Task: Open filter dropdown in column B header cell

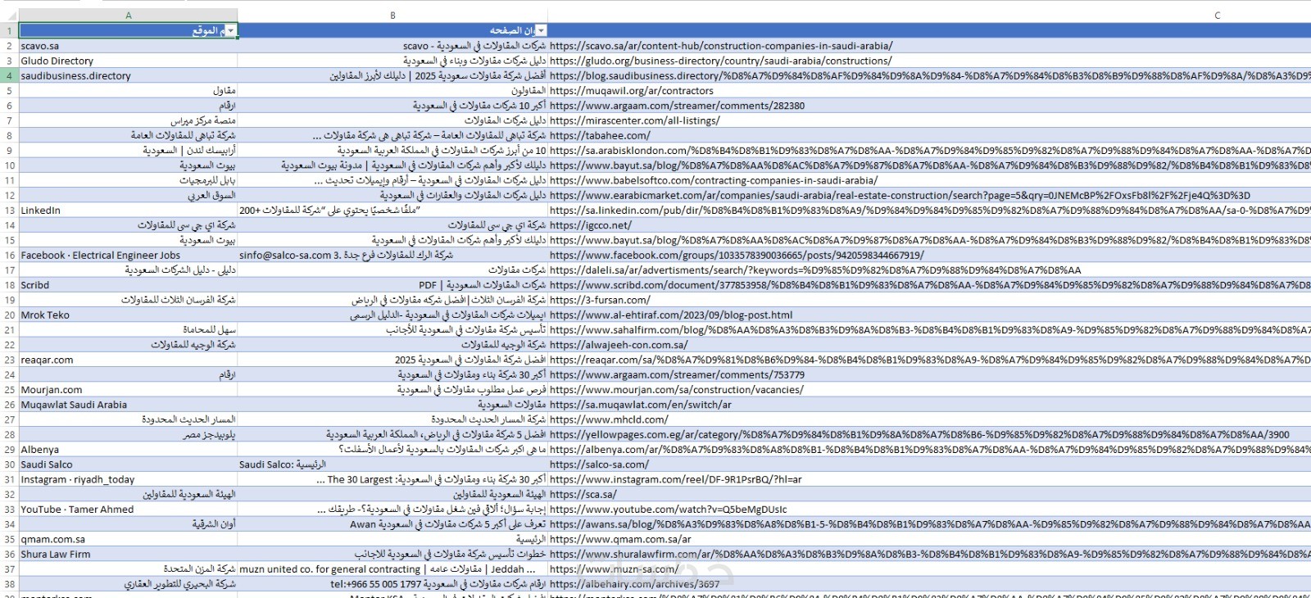Action: [541, 31]
